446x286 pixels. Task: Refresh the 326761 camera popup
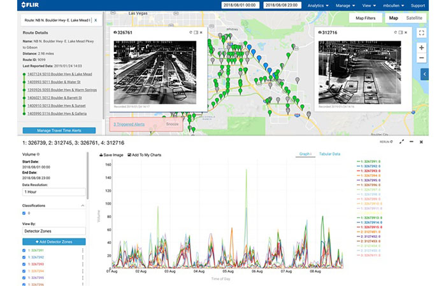coord(191,32)
